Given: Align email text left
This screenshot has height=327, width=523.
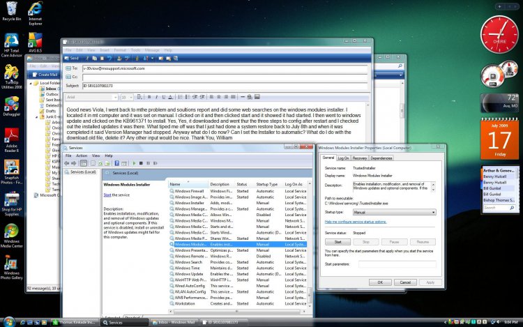Looking at the screenshot, I should coord(211,97).
